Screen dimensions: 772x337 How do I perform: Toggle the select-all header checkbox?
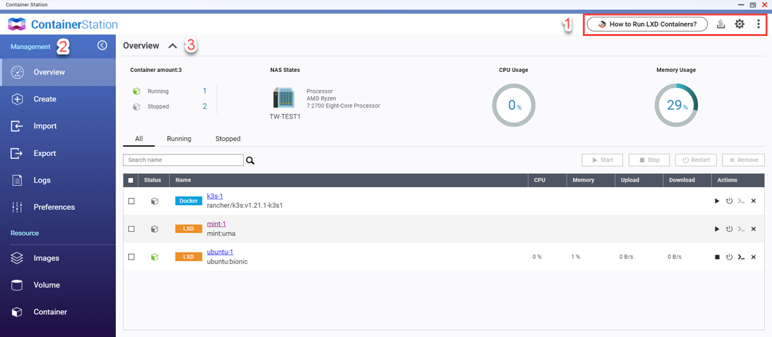pos(131,180)
